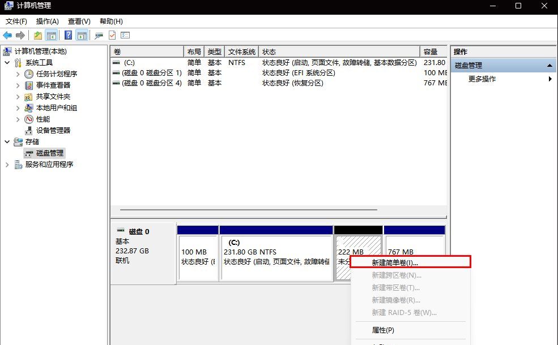Expand the 性能 node arrow
Screen dimensions: 558x345
pos(18,119)
